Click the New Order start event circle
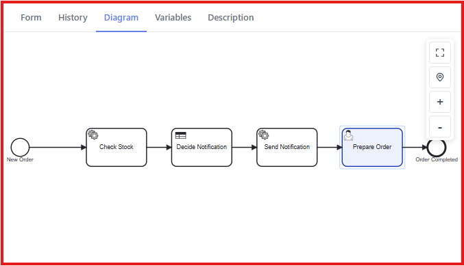This screenshot has height=266, width=464. pos(20,147)
